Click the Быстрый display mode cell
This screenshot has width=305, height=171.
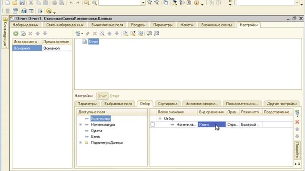coord(251,124)
